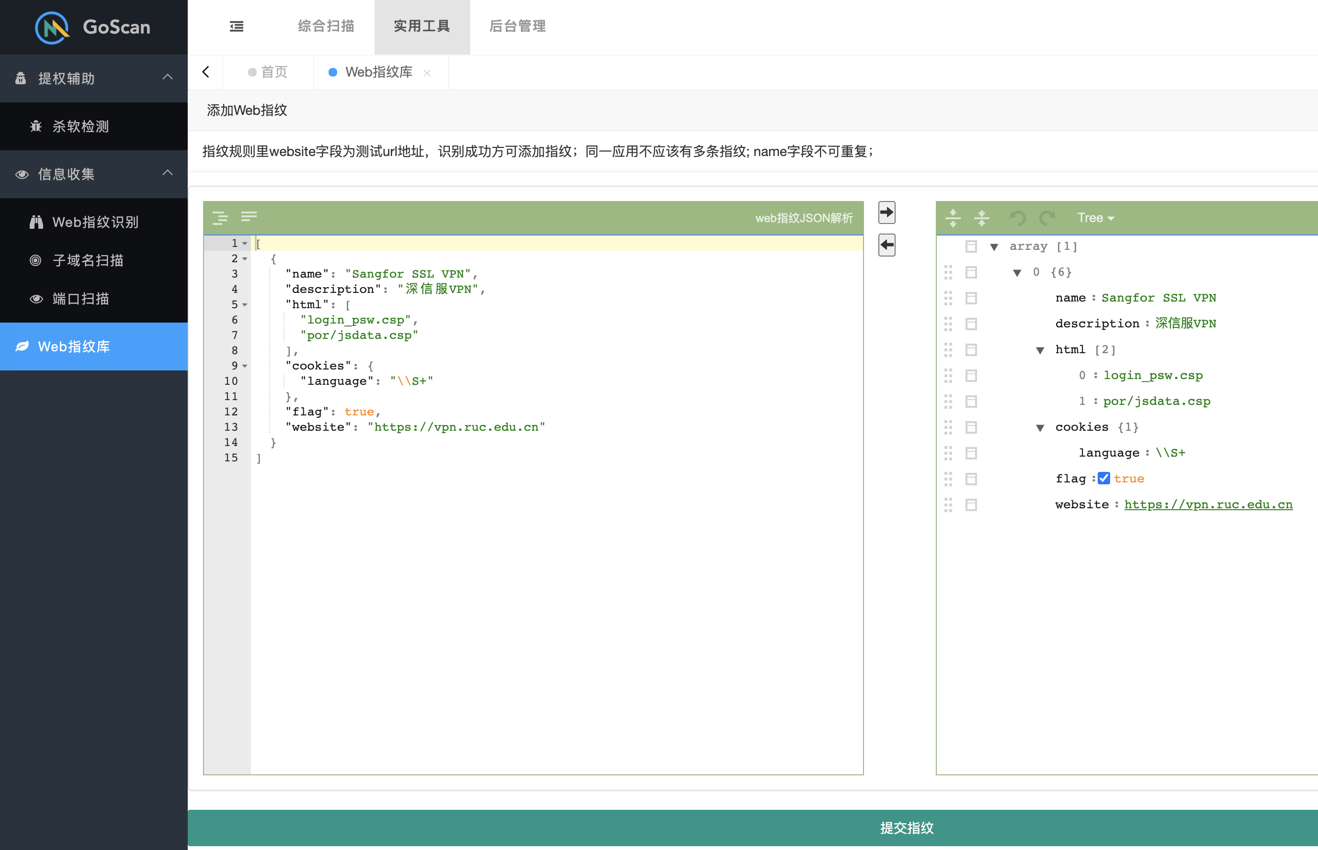Click the 提交指纹 submit button
The width and height of the screenshot is (1318, 850).
click(x=906, y=828)
